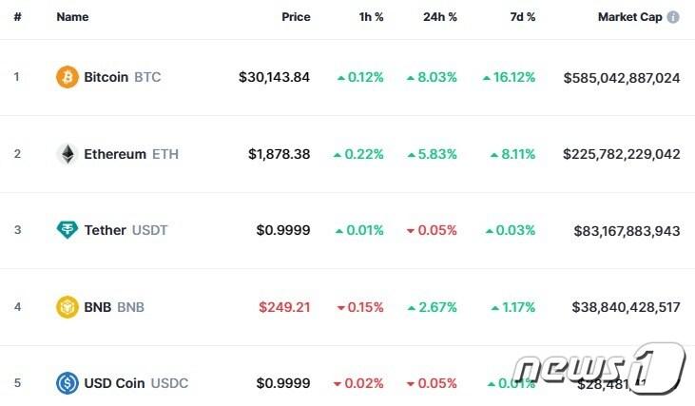Sort by the 24h % column header
The width and height of the screenshot is (695, 406).
441,17
